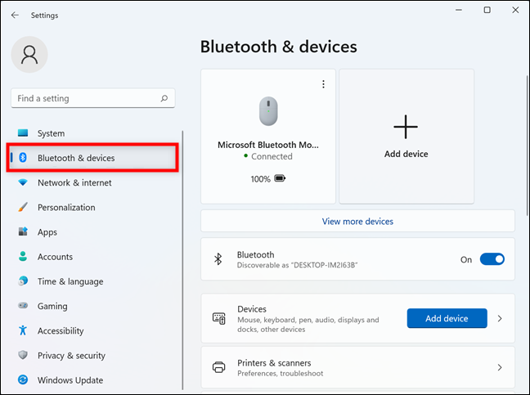Open the user profile avatar
The height and width of the screenshot is (395, 530).
(x=29, y=55)
